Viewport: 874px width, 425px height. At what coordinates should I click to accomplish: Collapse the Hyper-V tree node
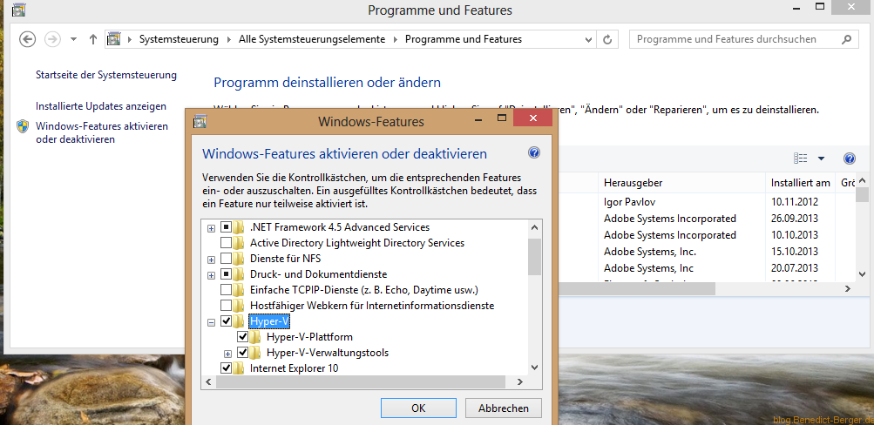(x=211, y=322)
